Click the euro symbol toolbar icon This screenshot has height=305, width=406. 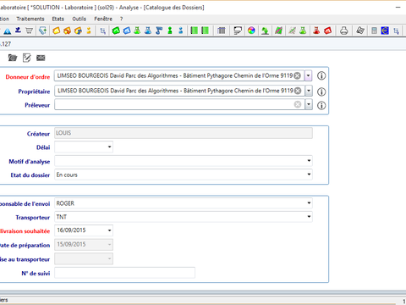pyautogui.click(x=385, y=30)
